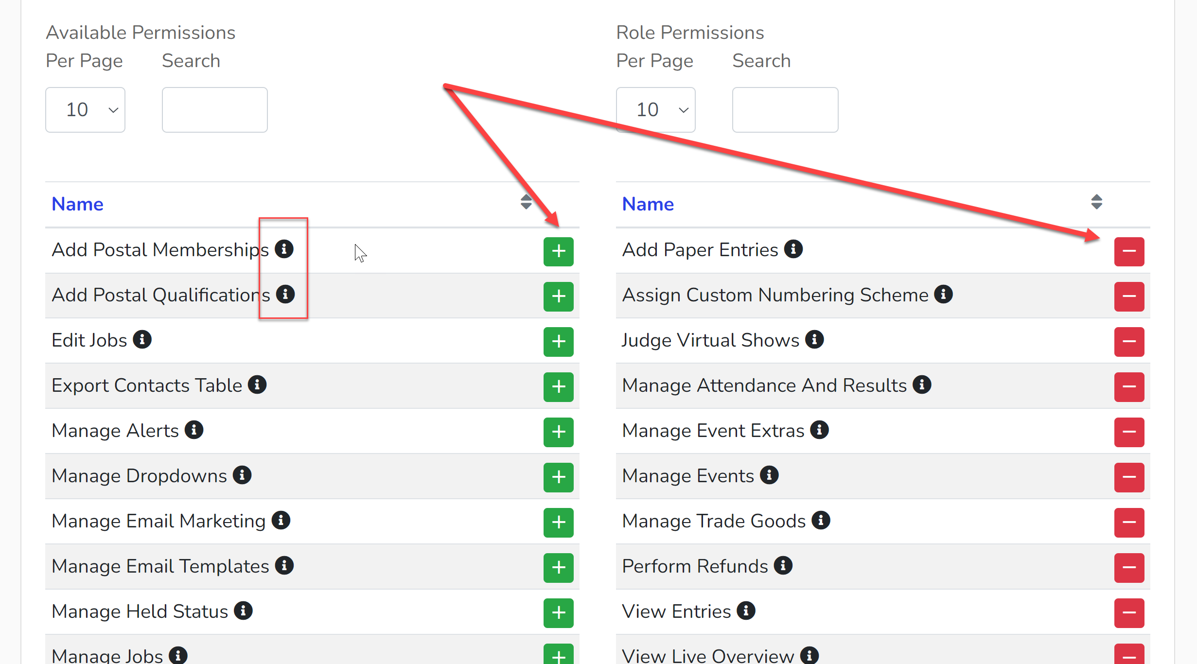
Task: Open Available Permissions per-page dropdown
Action: point(85,110)
